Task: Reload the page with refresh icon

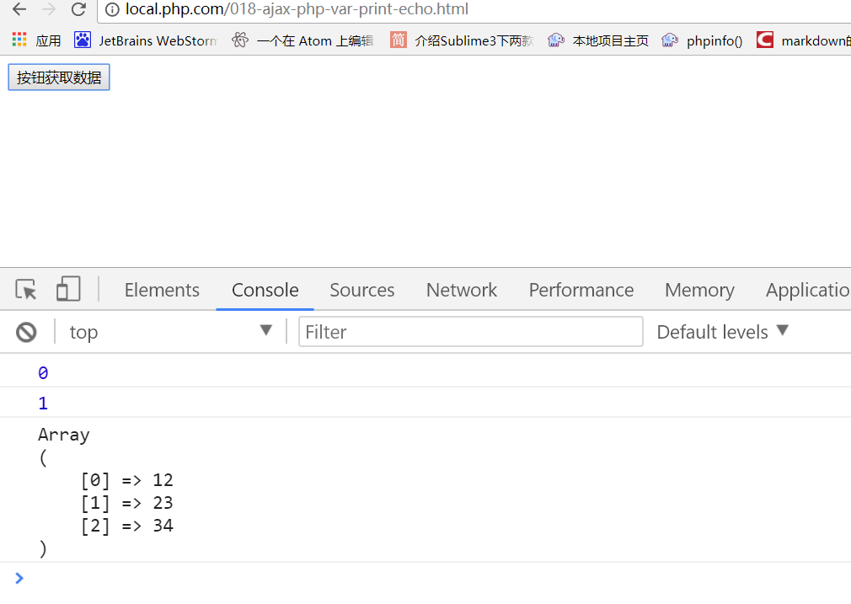Action: (x=78, y=9)
